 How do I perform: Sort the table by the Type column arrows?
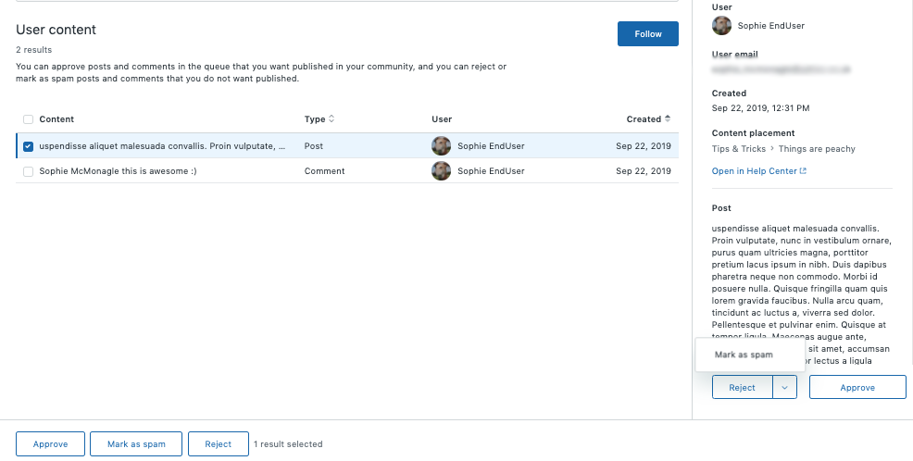pos(331,118)
